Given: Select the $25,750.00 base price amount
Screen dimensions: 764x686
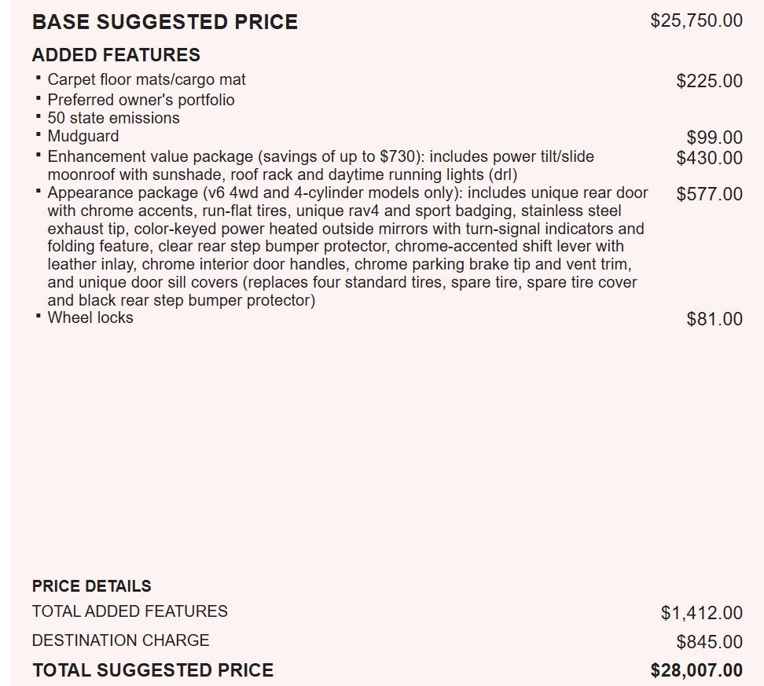Looking at the screenshot, I should [696, 20].
